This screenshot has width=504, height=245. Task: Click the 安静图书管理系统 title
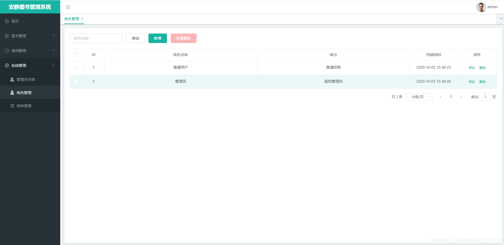[30, 7]
